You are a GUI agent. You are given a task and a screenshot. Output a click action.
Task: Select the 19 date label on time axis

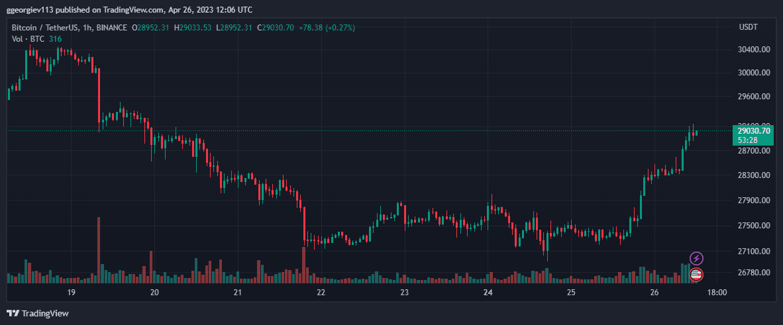pyautogui.click(x=70, y=292)
